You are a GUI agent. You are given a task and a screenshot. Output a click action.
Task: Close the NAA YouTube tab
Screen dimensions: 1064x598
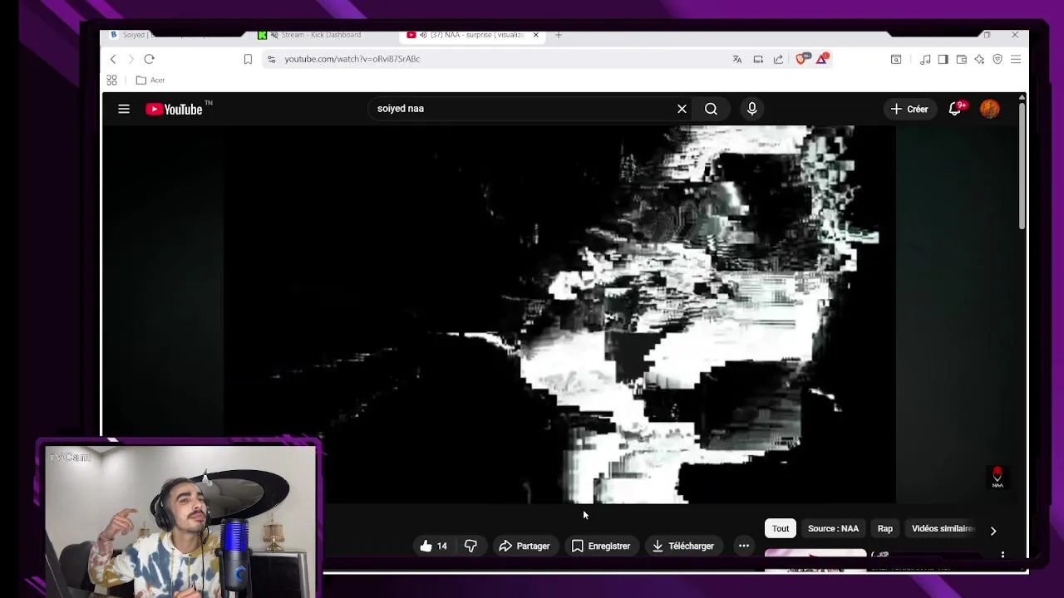click(536, 35)
